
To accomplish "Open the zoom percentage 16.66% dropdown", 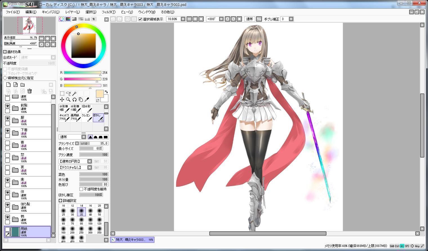I will (x=183, y=19).
